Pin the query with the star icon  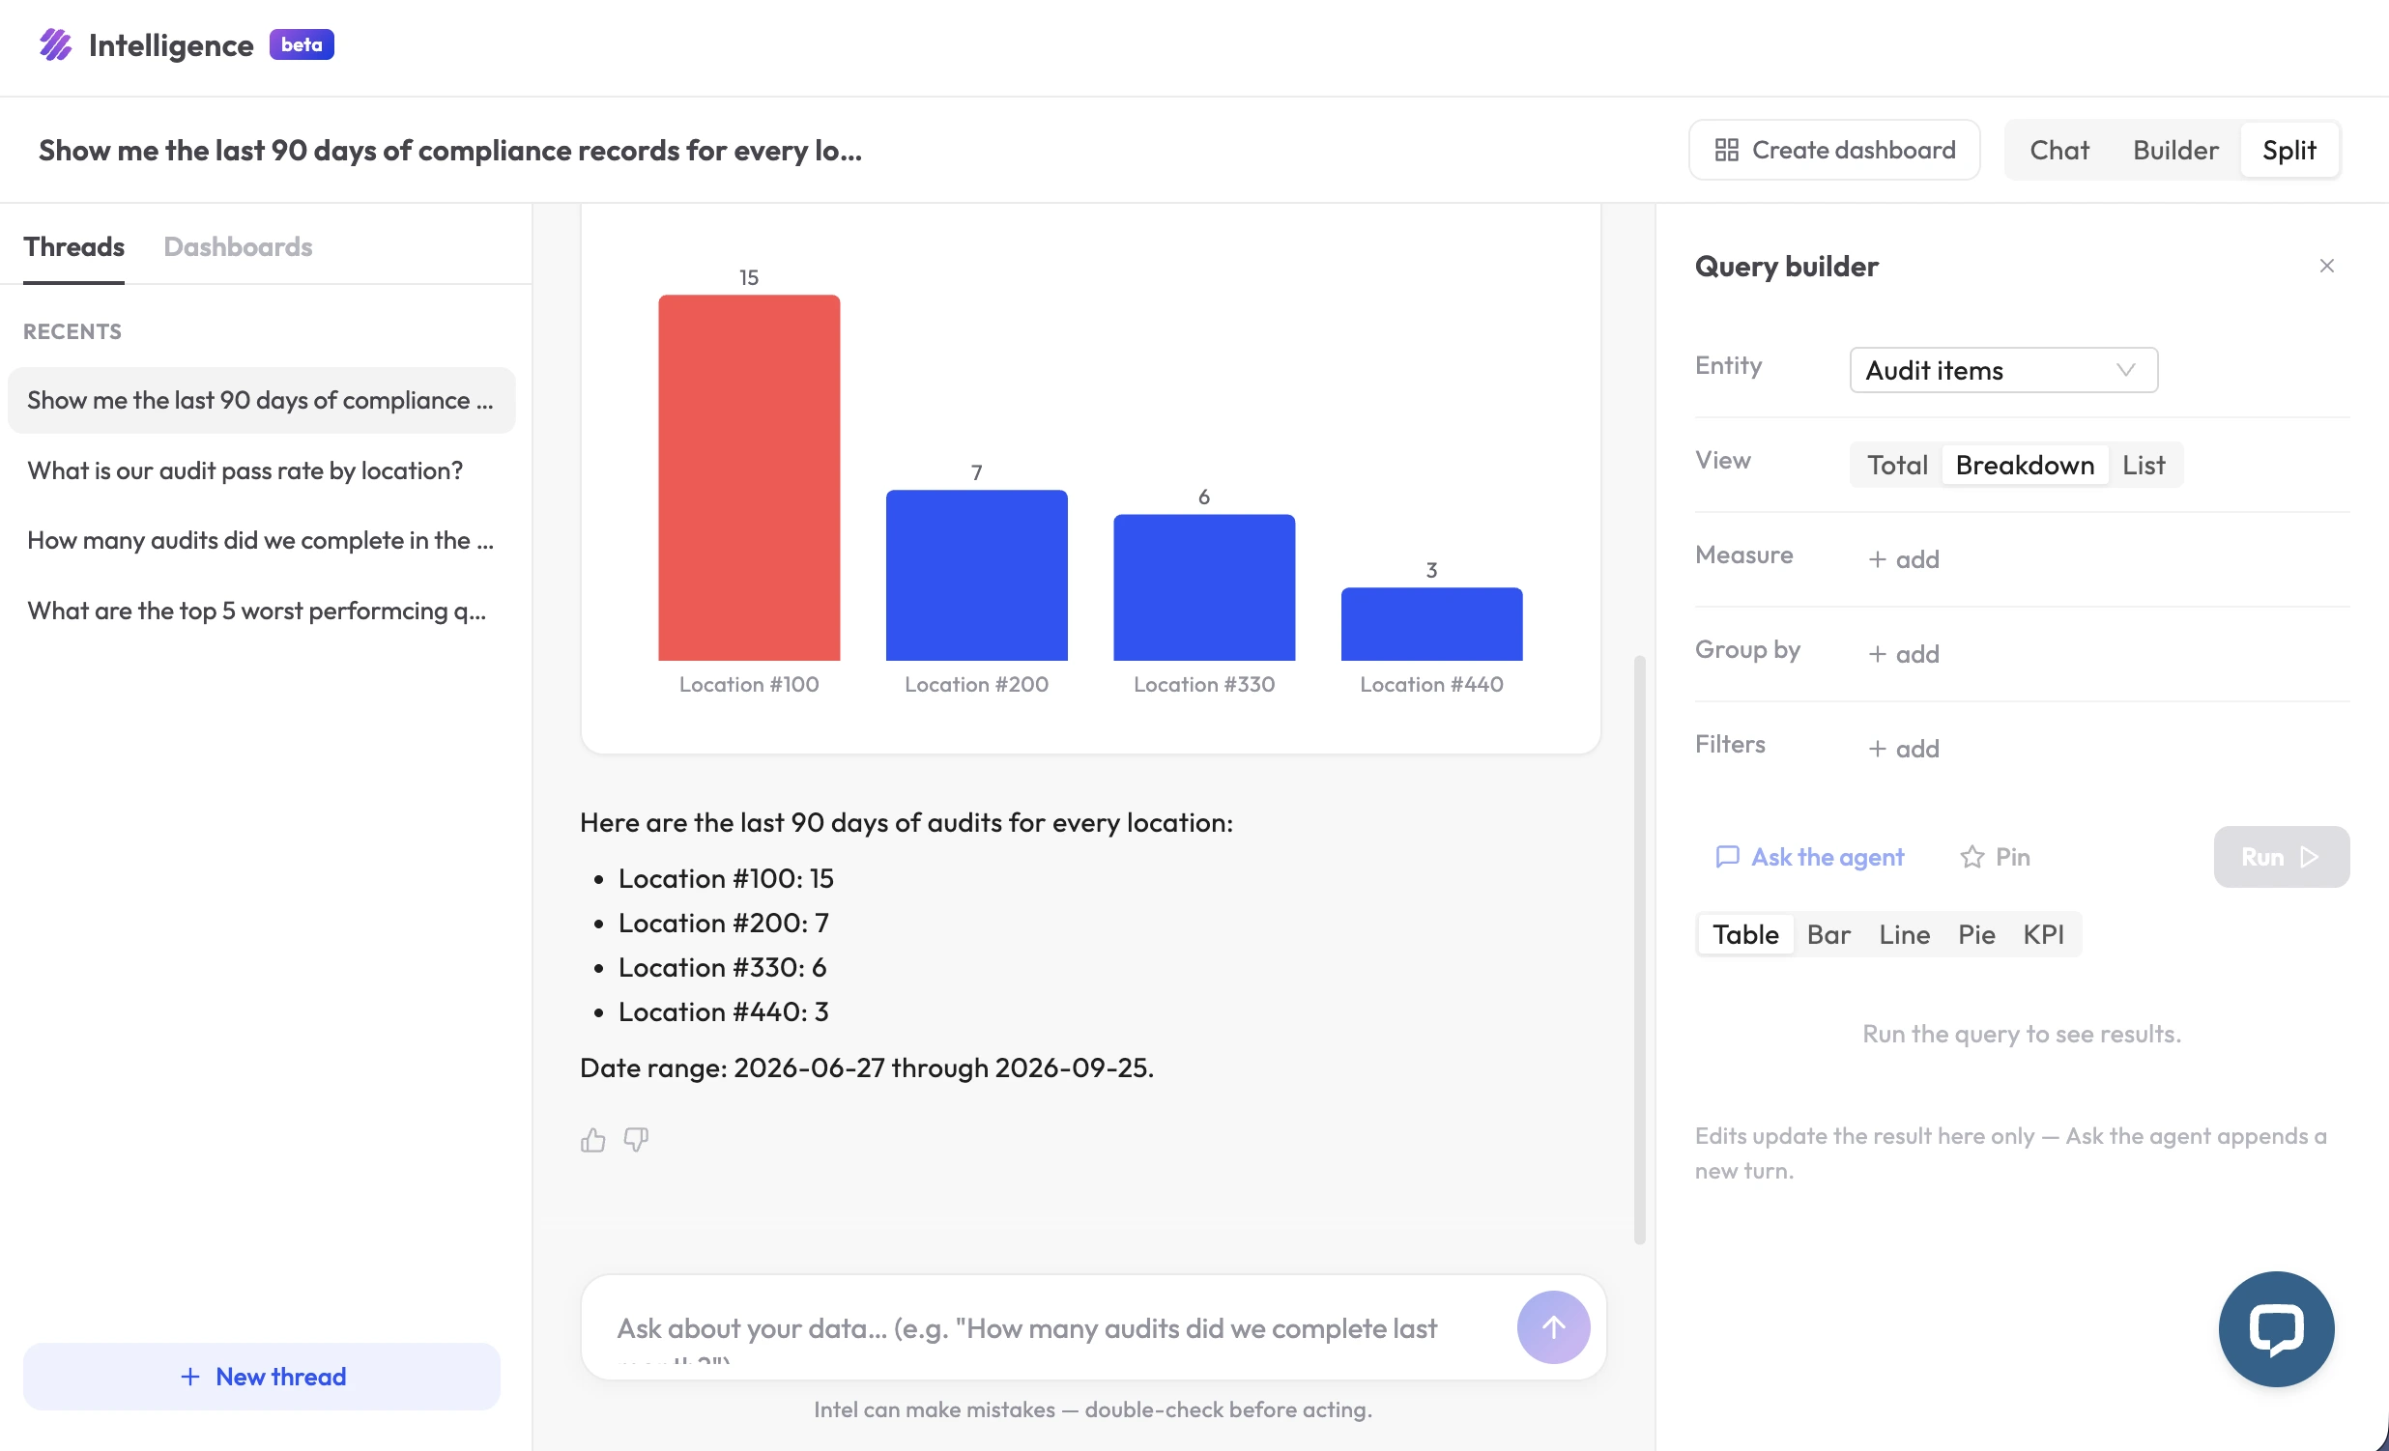(x=1995, y=857)
